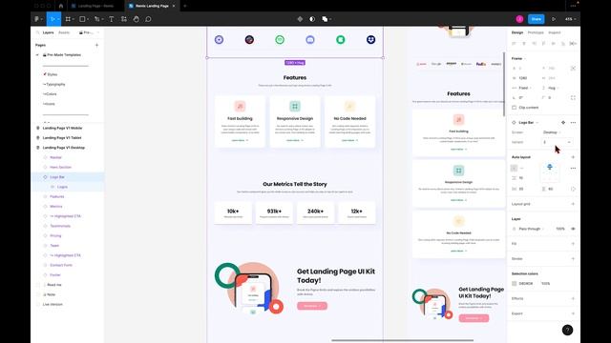Go to the Home icon tab
Screen dimensions: 611x343
(61, 6)
